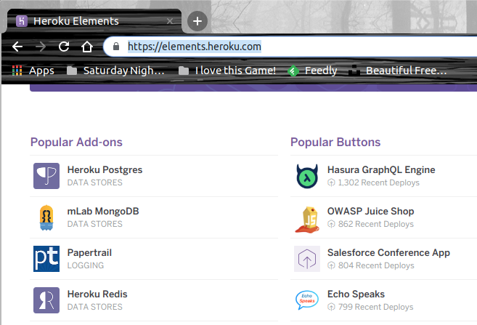The height and width of the screenshot is (325, 477).
Task: Click the Heroku Postgres add-on icon
Action: point(46,176)
